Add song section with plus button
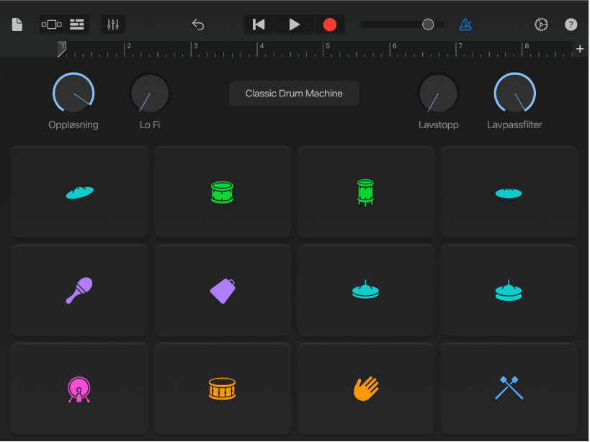The width and height of the screenshot is (590, 442). coord(580,49)
